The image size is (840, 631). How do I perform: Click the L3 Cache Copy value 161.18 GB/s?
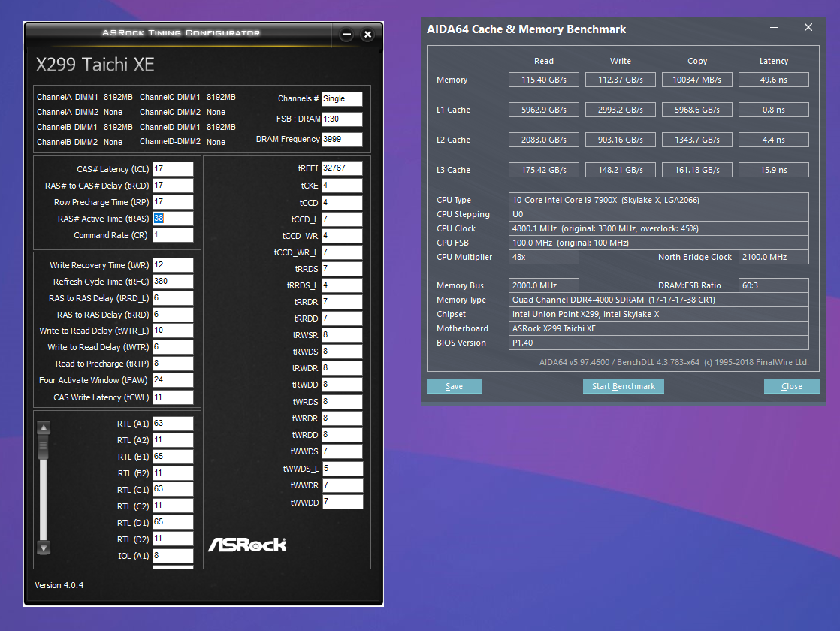tap(697, 170)
